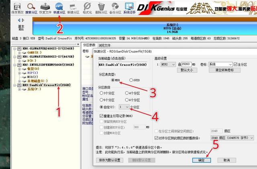Open NTFS file system dropdown
This screenshot has height=169, width=257.
168,64
